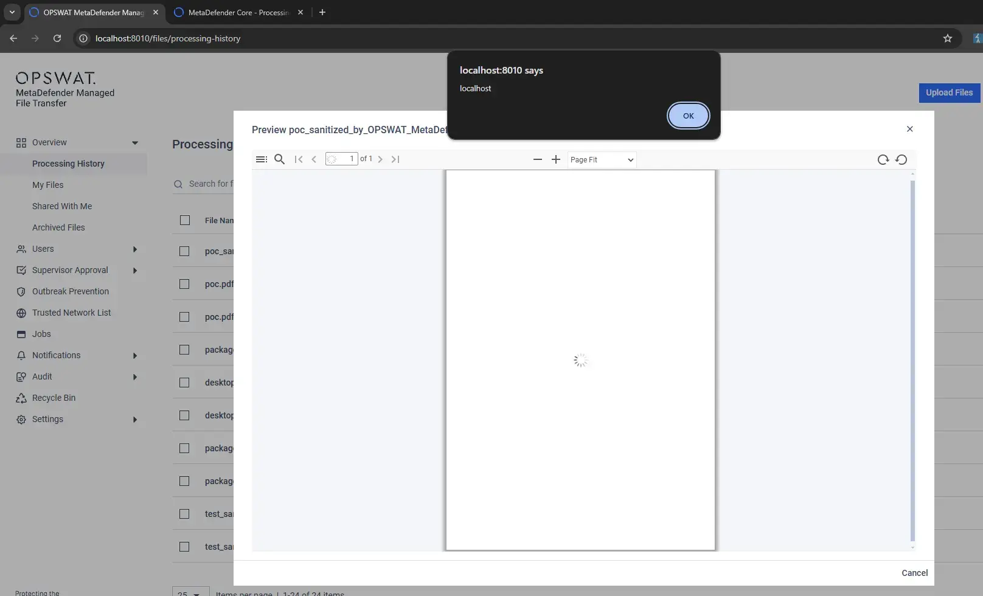983x596 pixels.
Task: Open Archived Files
Action: click(x=58, y=227)
